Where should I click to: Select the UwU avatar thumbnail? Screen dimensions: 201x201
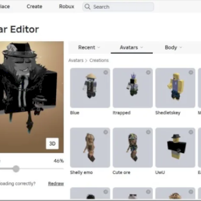click(175, 148)
